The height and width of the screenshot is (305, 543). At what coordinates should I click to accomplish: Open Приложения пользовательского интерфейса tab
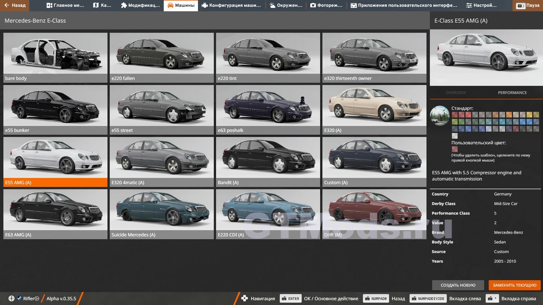[403, 6]
